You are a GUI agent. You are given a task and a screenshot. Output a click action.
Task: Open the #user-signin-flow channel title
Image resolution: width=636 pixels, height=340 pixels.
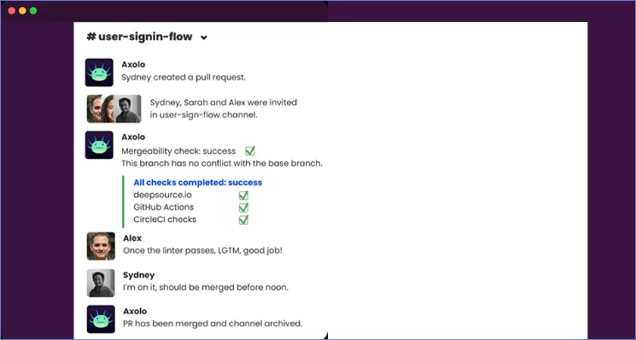click(x=139, y=36)
